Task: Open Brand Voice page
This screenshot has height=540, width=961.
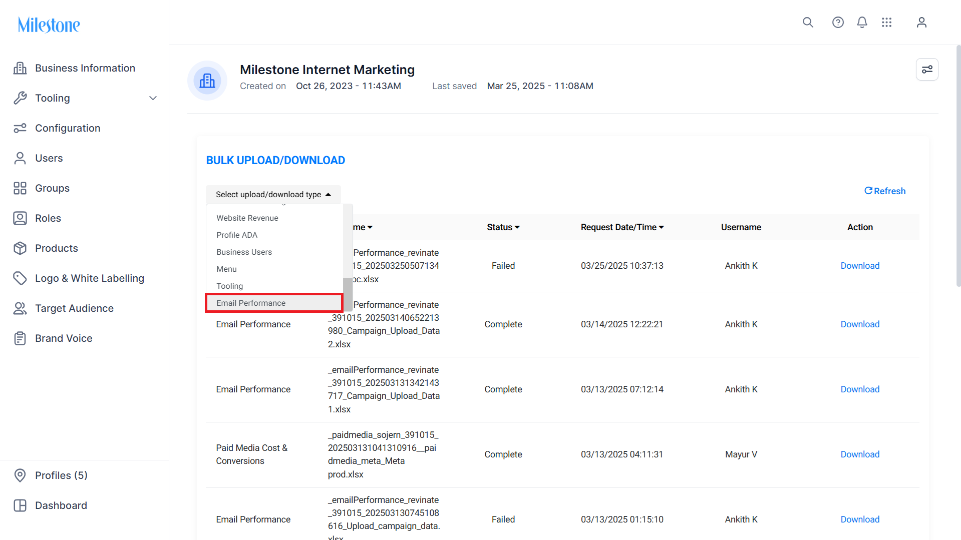Action: click(x=64, y=338)
